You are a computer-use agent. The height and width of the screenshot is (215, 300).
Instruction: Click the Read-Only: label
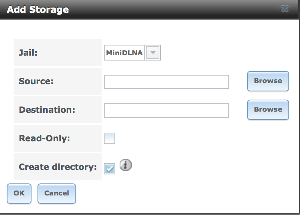(x=45, y=138)
